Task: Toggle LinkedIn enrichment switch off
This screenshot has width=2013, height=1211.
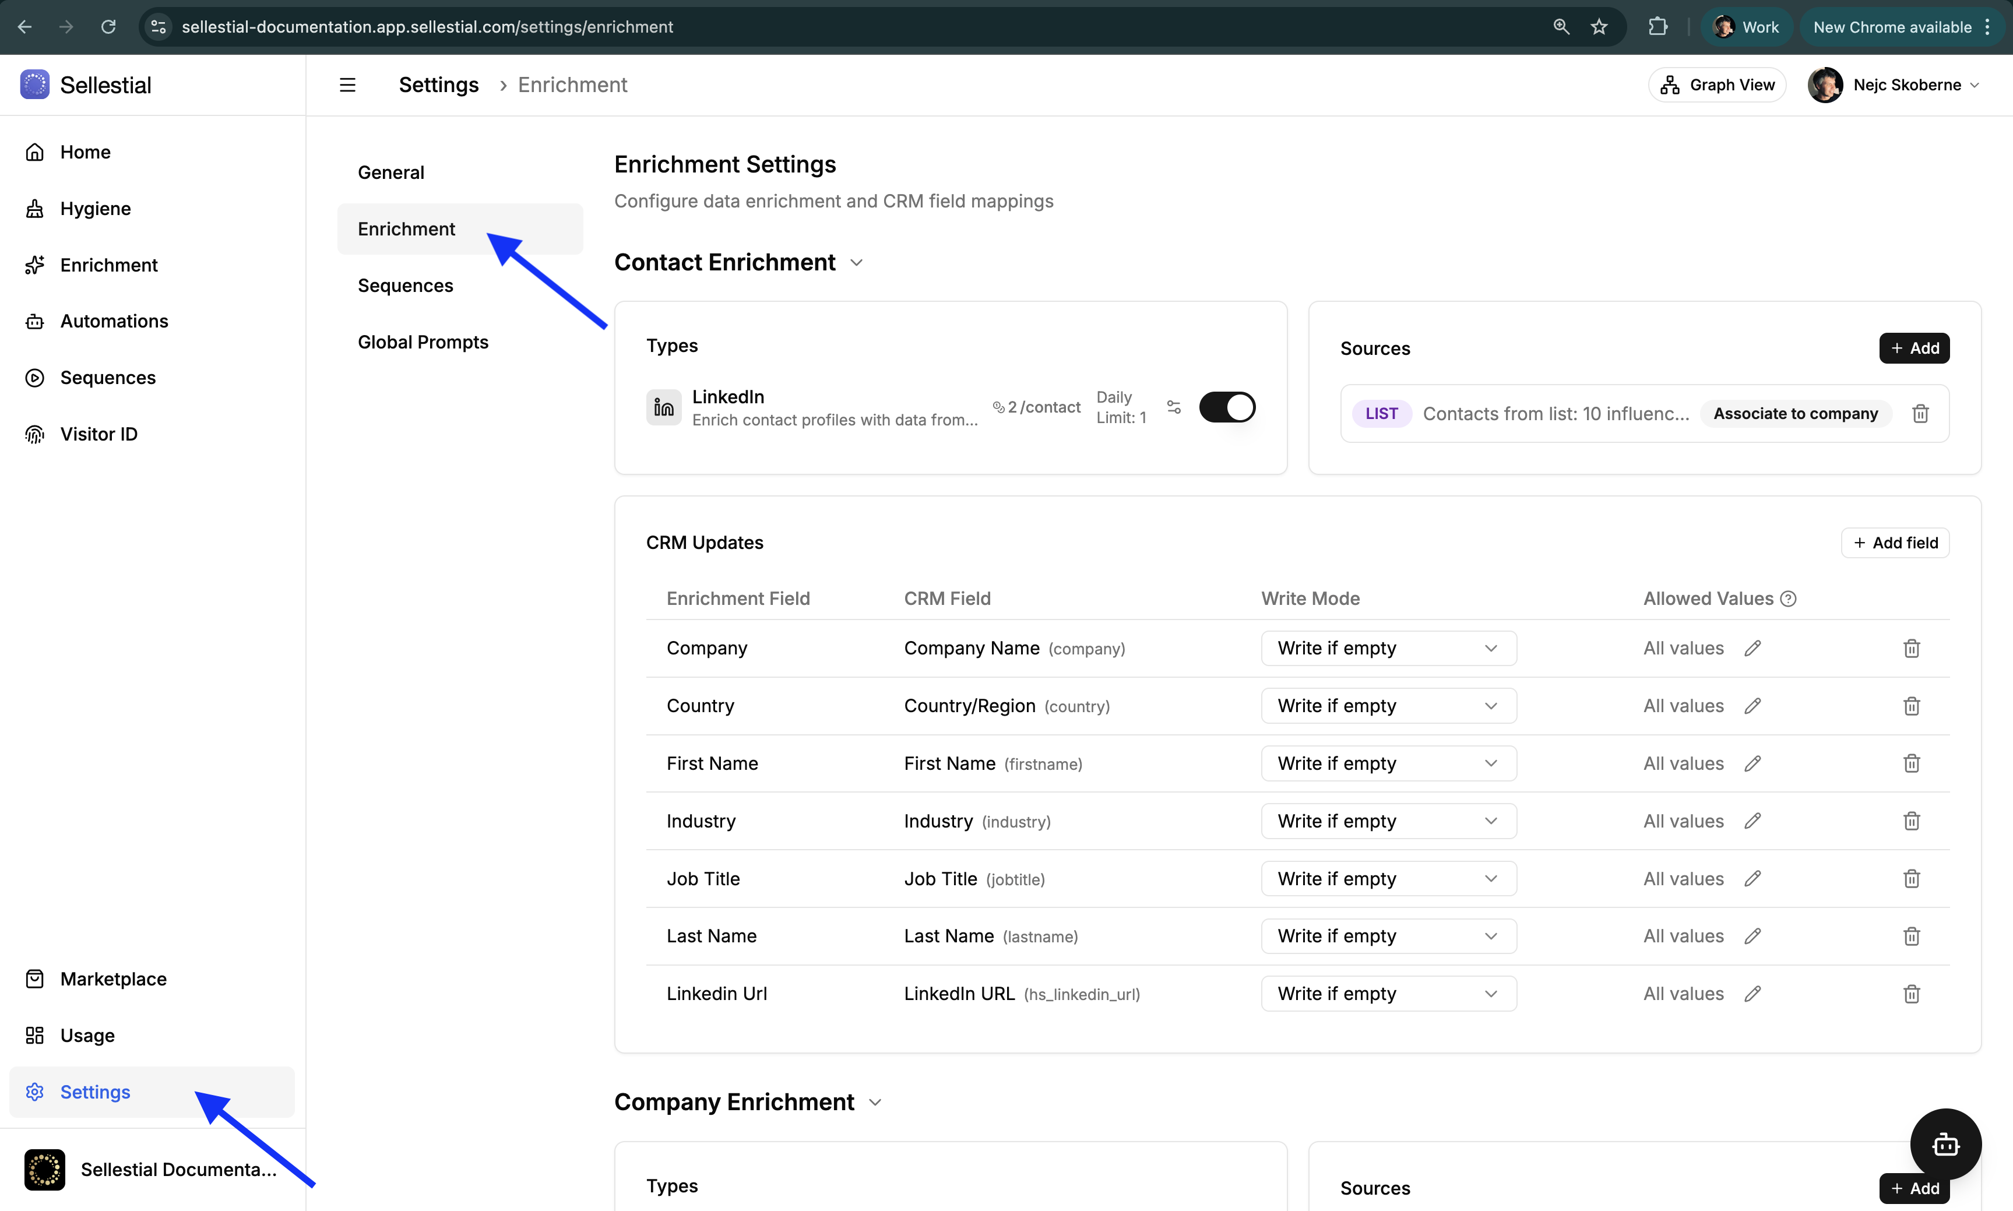Action: point(1226,407)
